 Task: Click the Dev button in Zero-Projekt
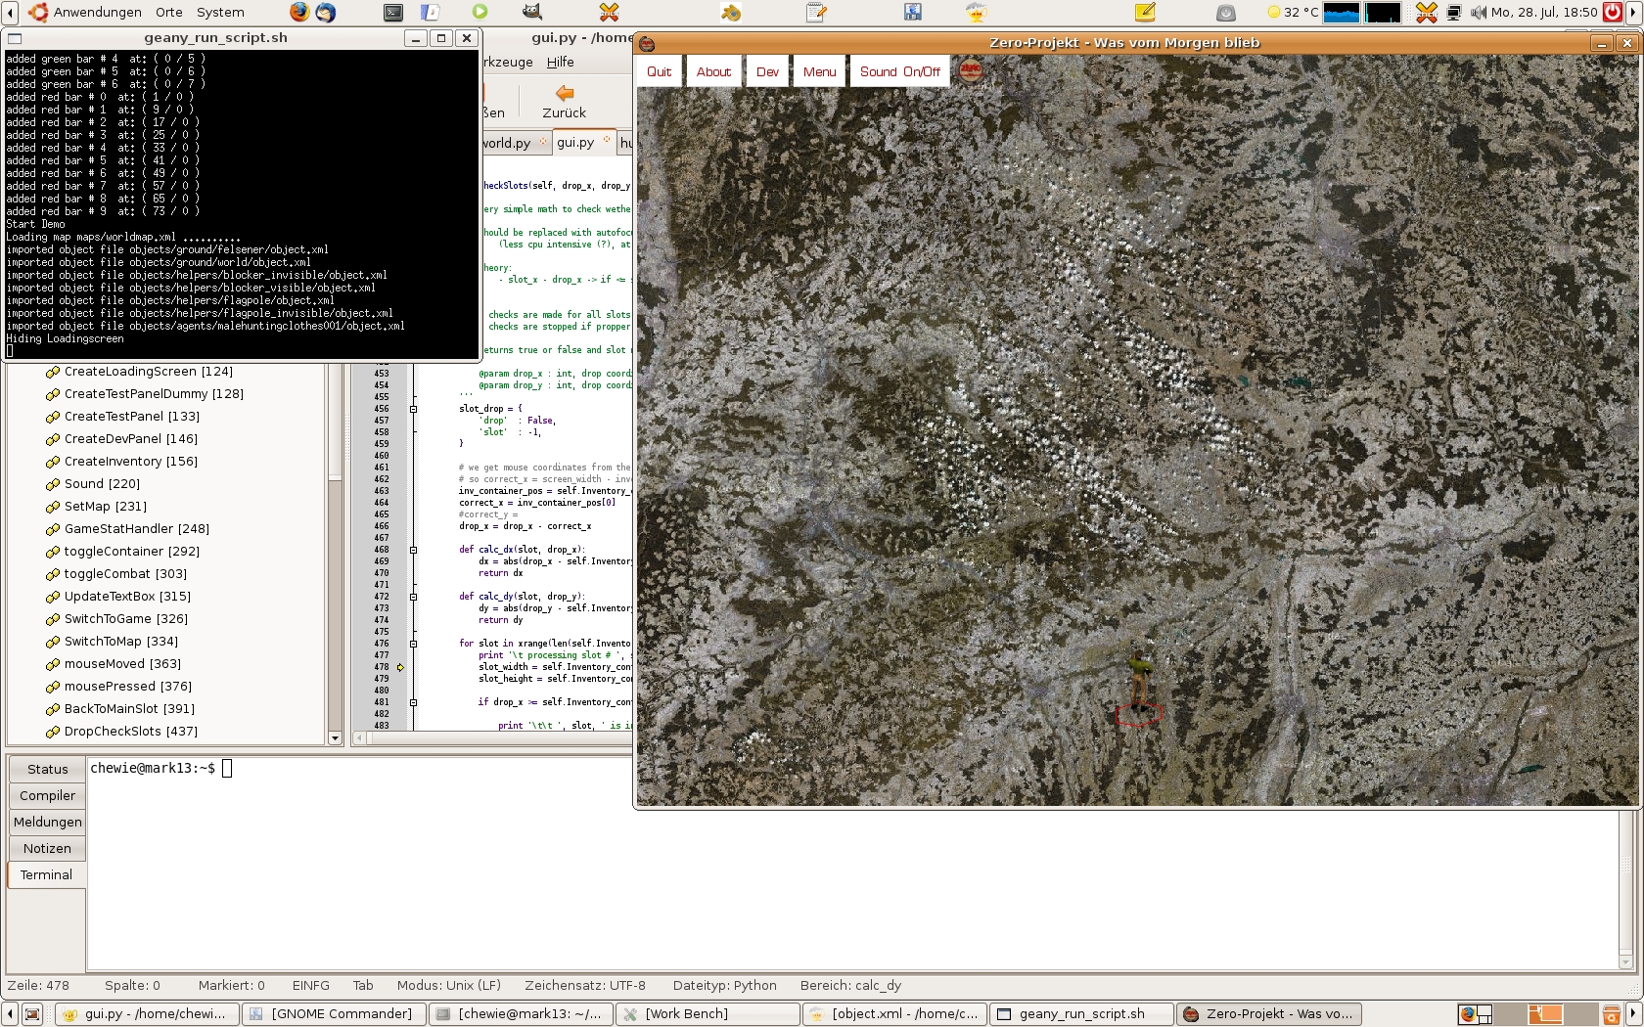click(x=767, y=71)
